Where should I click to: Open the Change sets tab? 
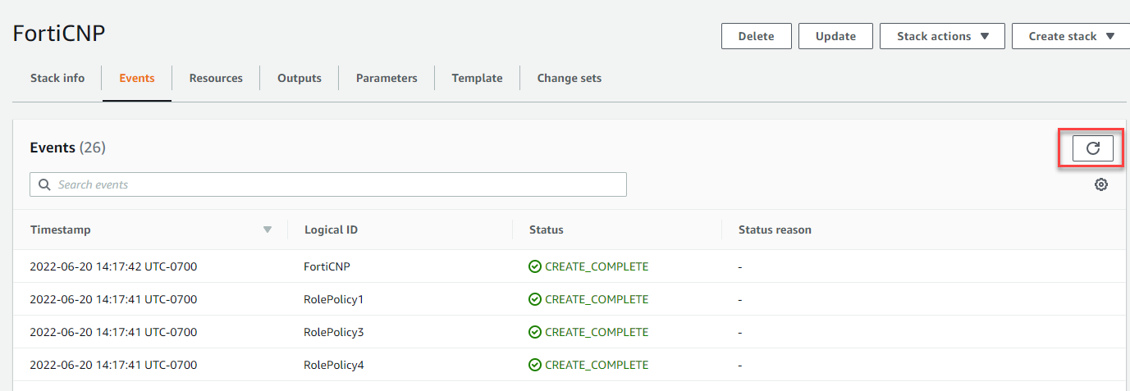[570, 79]
